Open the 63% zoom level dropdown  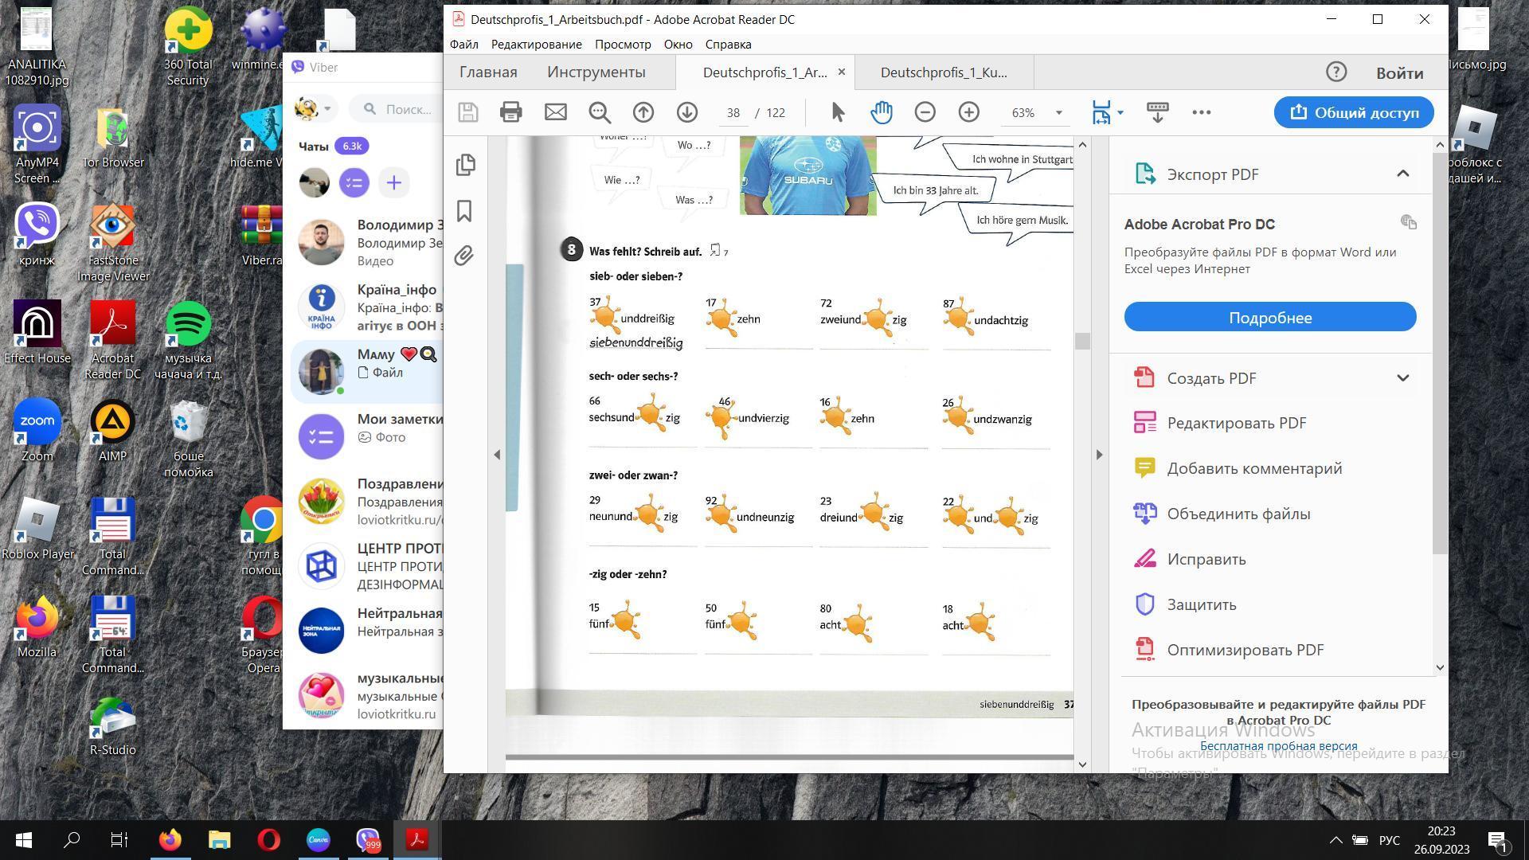coord(1058,113)
